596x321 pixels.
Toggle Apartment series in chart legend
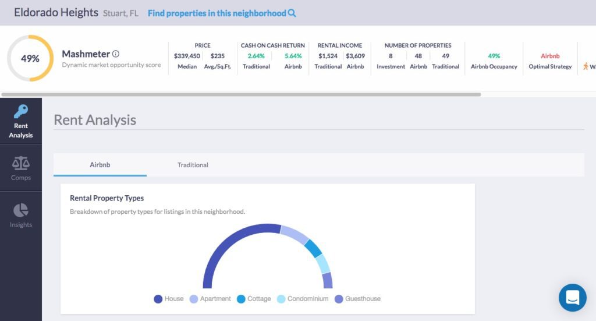tap(211, 299)
